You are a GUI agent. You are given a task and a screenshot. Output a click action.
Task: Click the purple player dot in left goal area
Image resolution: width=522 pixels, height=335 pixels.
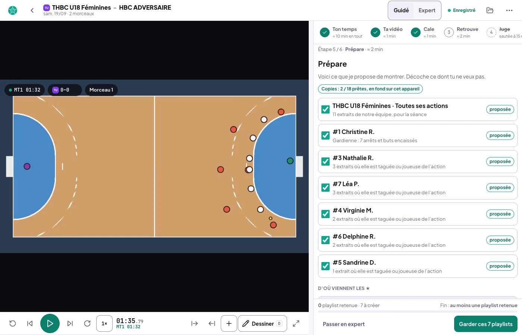point(27,166)
